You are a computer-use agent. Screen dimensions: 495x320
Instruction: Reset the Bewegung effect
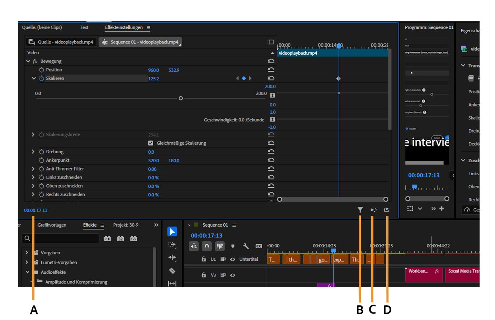coord(271,61)
